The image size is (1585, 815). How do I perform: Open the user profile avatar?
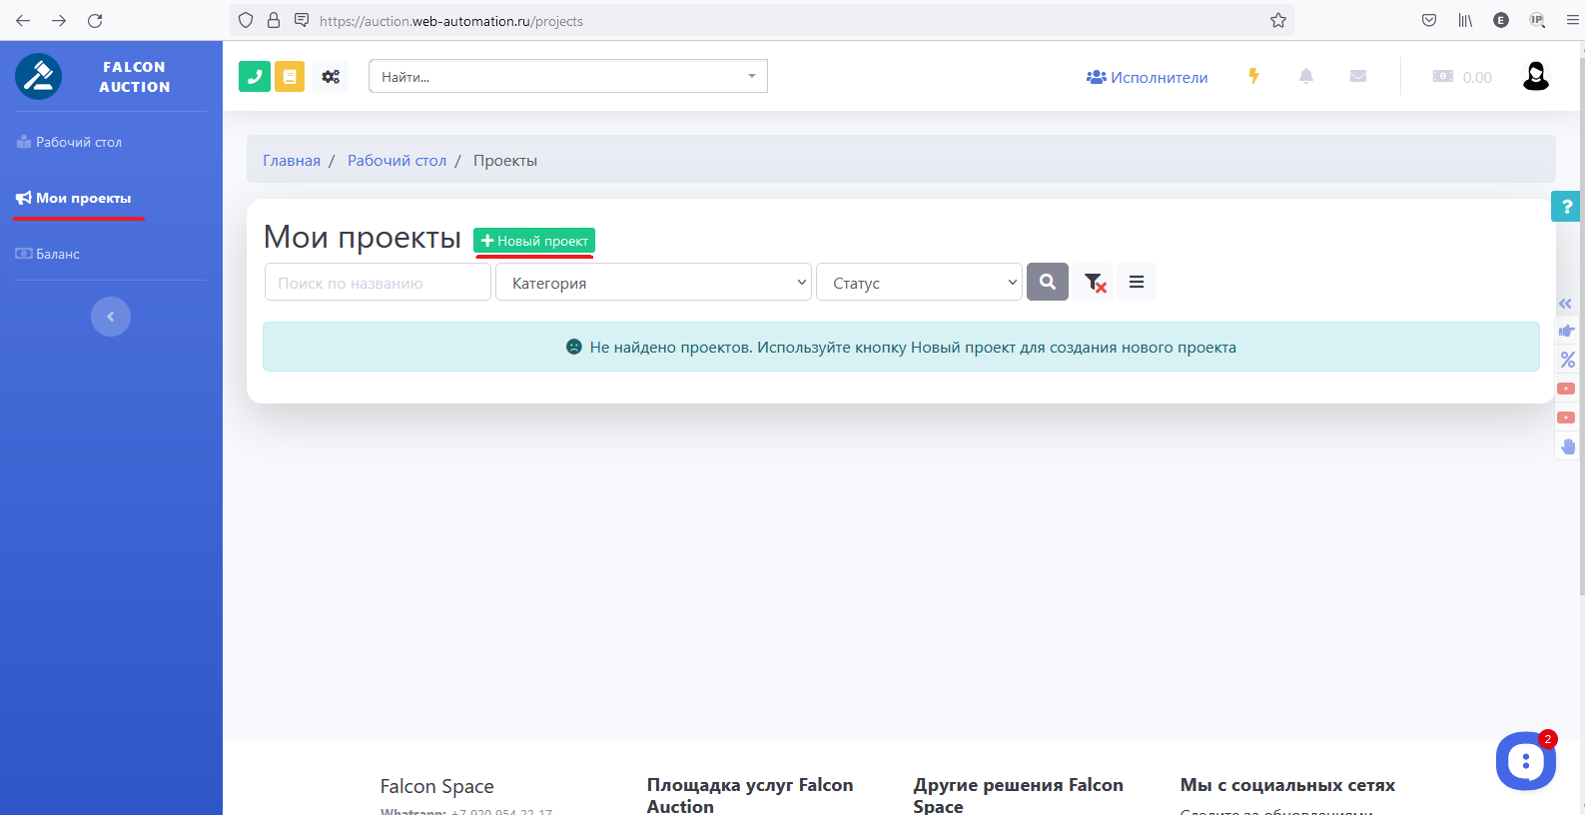point(1535,76)
